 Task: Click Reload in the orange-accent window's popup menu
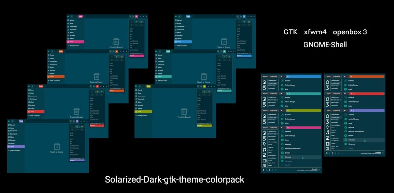(117, 91)
